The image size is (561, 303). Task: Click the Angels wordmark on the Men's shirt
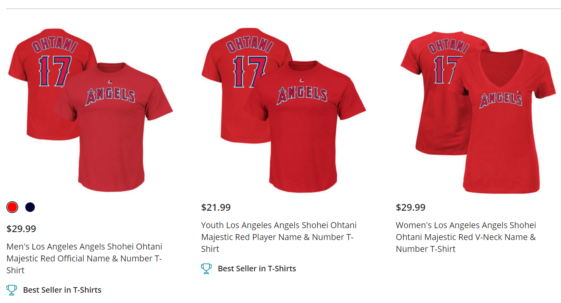(x=110, y=96)
